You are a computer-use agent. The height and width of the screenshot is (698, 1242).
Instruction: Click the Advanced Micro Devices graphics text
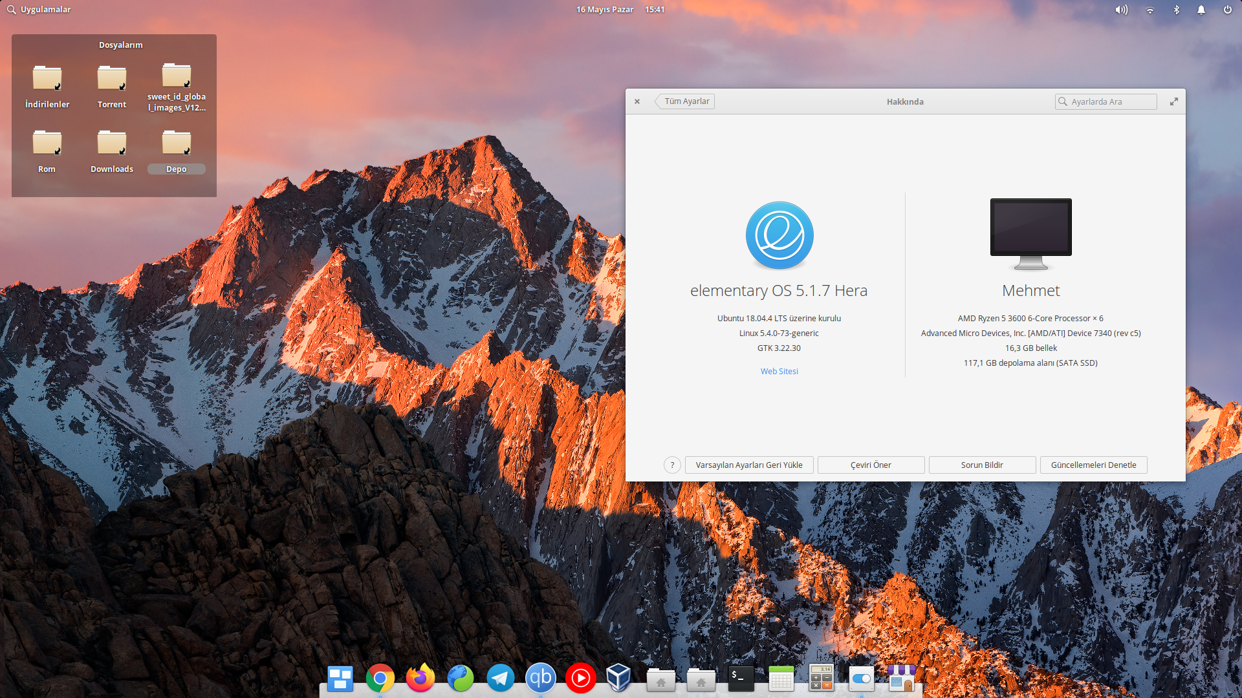pos(1030,333)
